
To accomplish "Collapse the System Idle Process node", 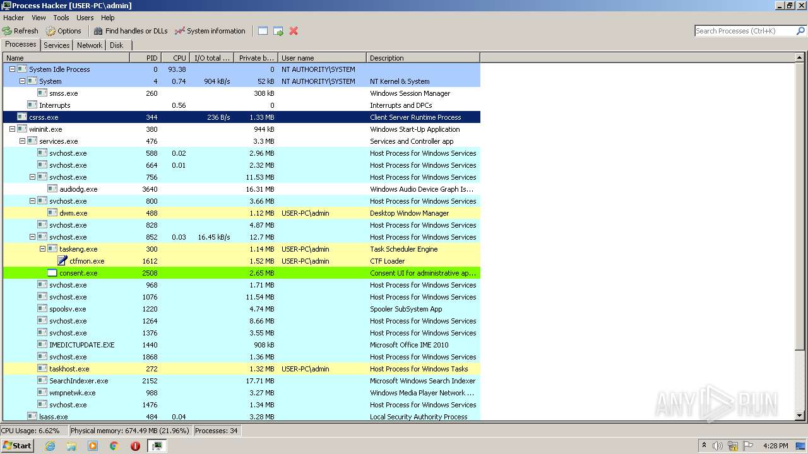I will [12, 69].
